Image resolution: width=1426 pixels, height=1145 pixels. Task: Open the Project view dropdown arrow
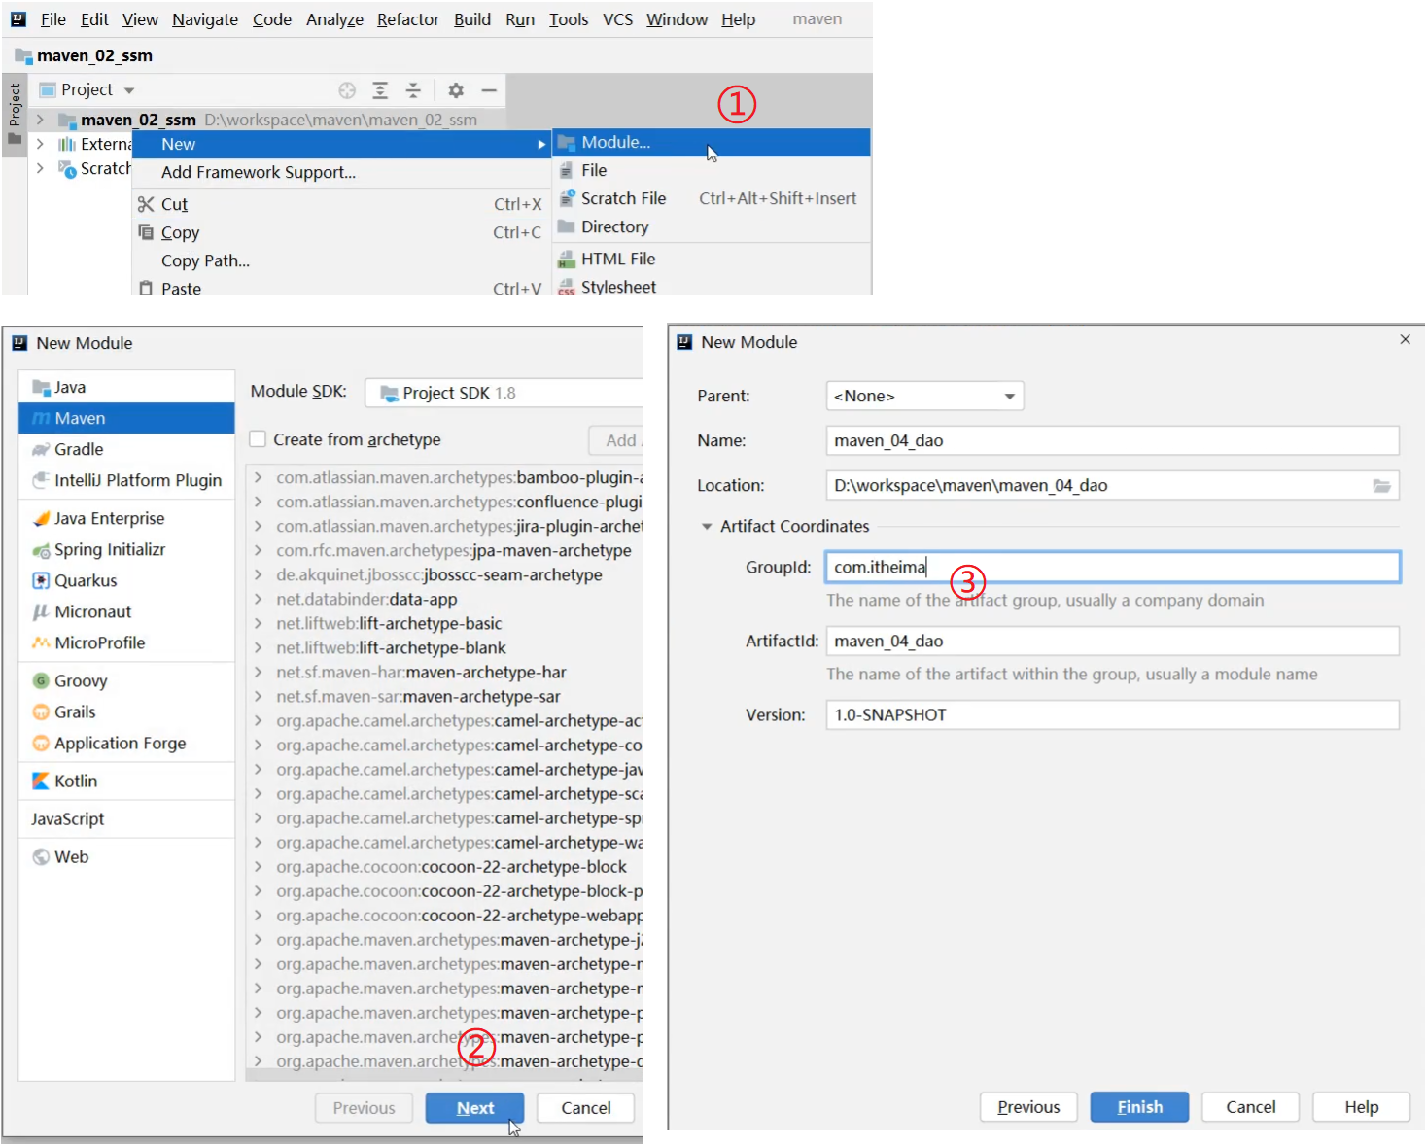129,90
